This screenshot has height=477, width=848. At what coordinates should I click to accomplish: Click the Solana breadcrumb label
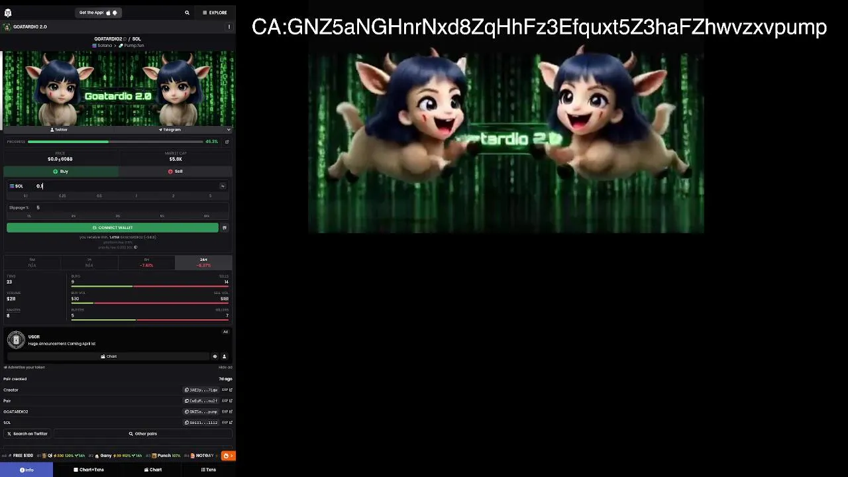pyautogui.click(x=103, y=46)
